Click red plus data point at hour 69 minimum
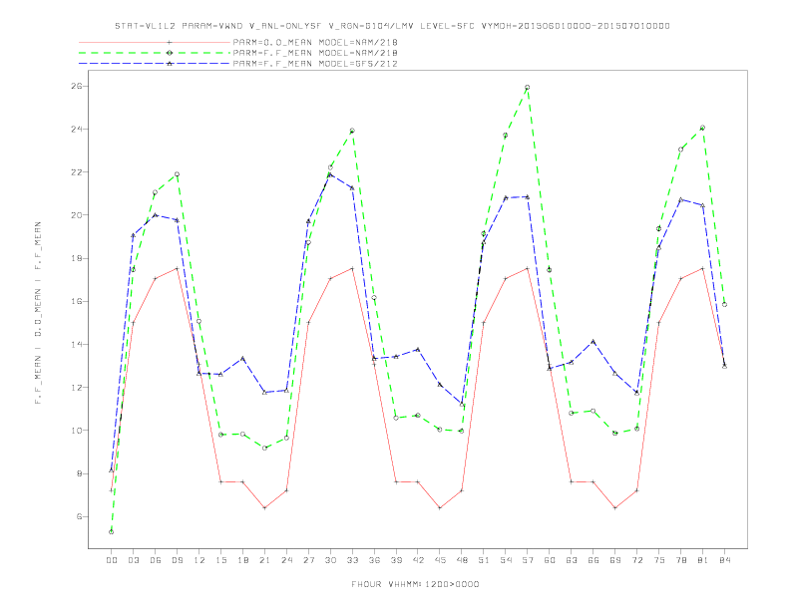The width and height of the screenshot is (790, 610). coord(615,507)
